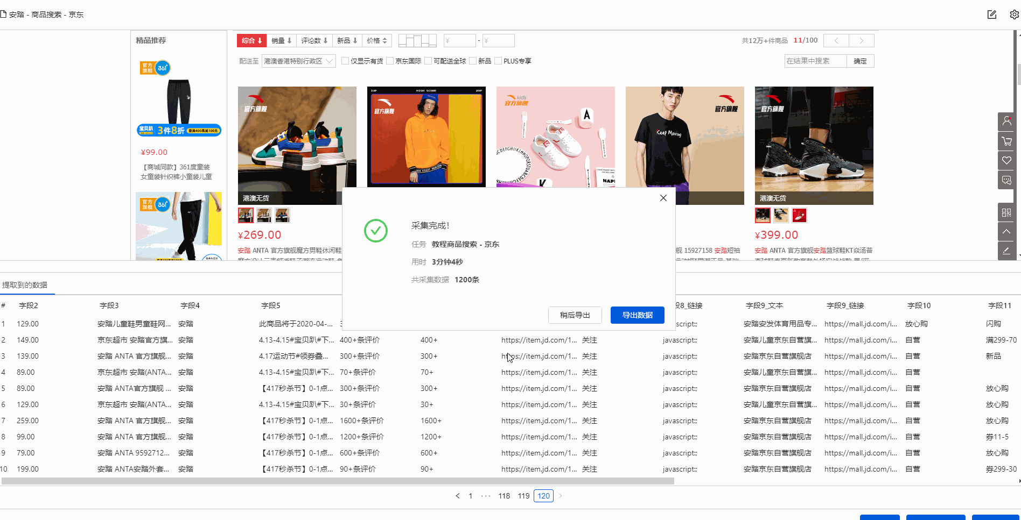Click the previous page arrow in data pagination
The width and height of the screenshot is (1021, 520).
458,496
